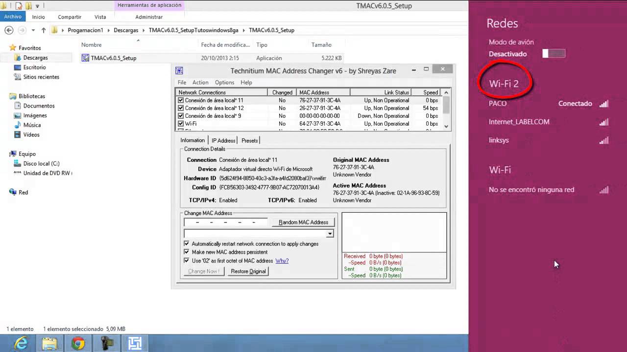Viewport: 627px width, 352px height.
Task: Open the Vista ribbon tab
Action: 100,17
